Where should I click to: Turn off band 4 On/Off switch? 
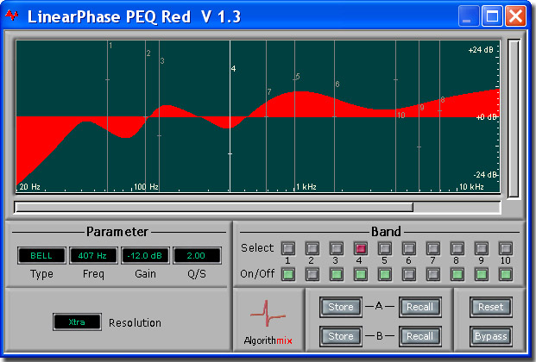(x=361, y=274)
